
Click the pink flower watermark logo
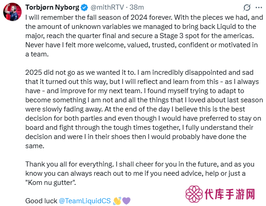click(194, 194)
